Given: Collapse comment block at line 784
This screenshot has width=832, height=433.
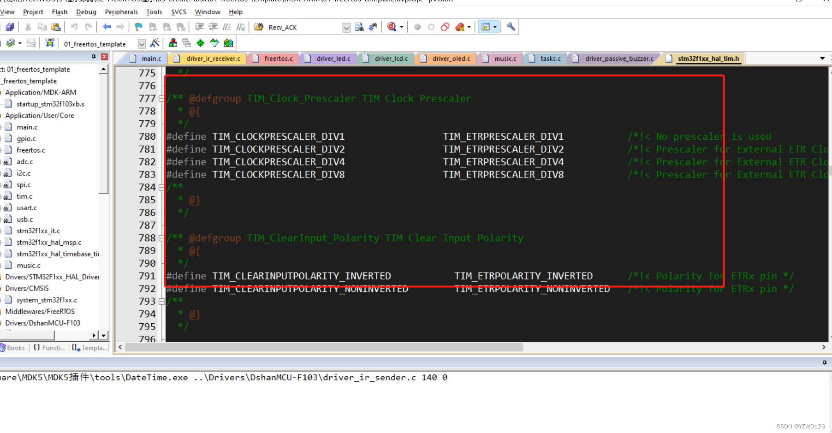Looking at the screenshot, I should pyautogui.click(x=161, y=188).
